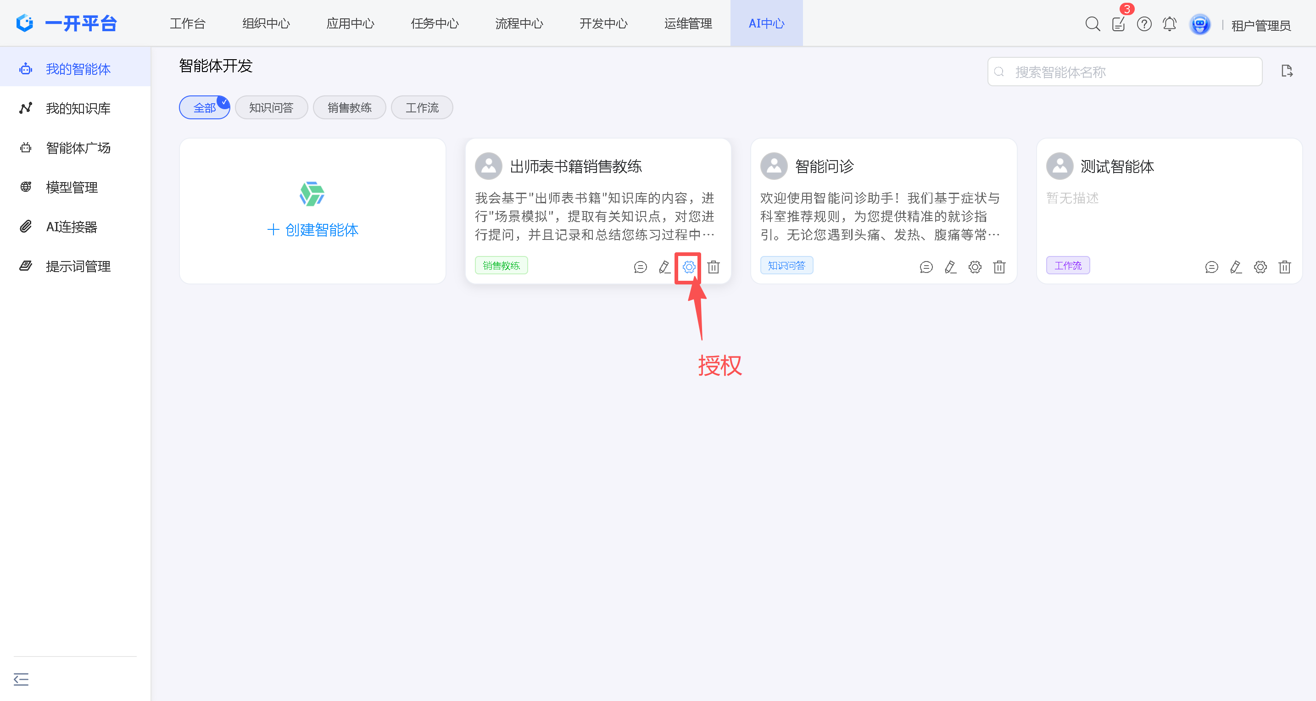Collapse the left sidebar menu

pos(21,679)
